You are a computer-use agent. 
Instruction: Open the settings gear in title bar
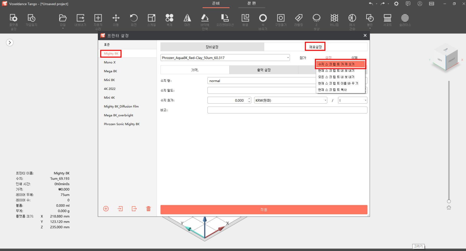pos(396,4)
